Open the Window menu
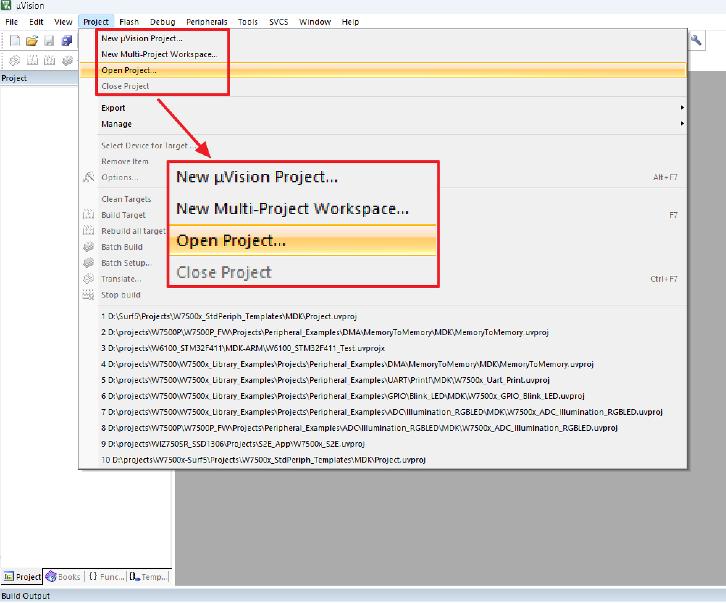Image resolution: width=726 pixels, height=603 pixels. 315,22
